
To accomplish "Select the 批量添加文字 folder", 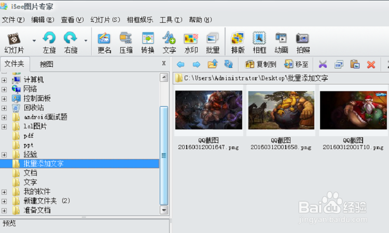I will coord(79,164).
